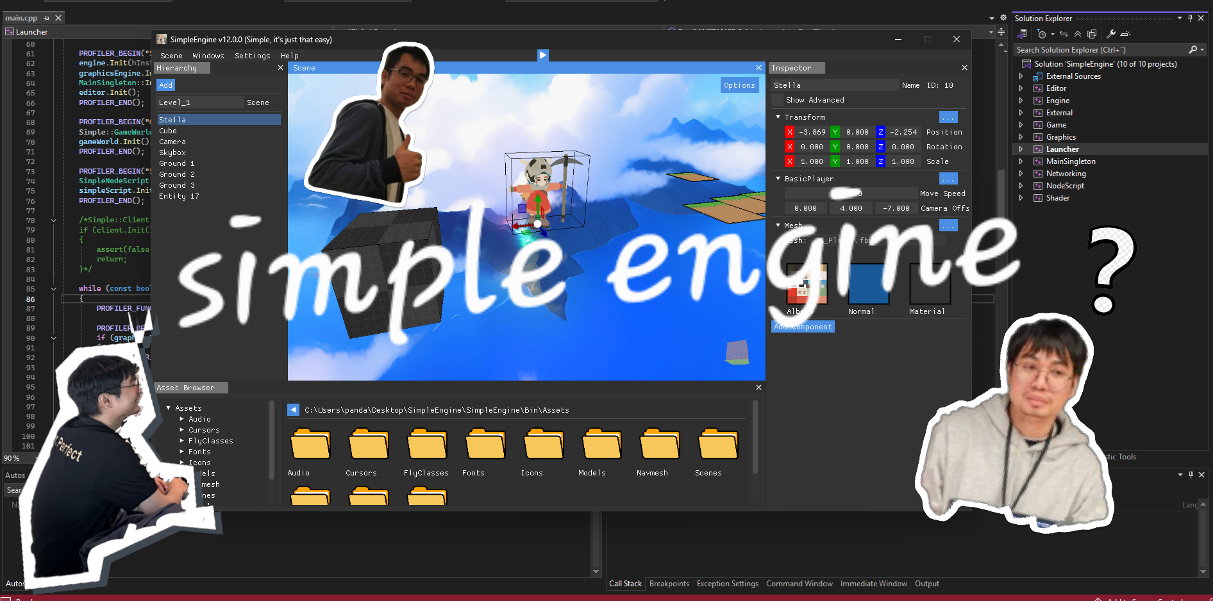1213x601 pixels.
Task: Click the back arrow in Asset Browser
Action: point(293,410)
